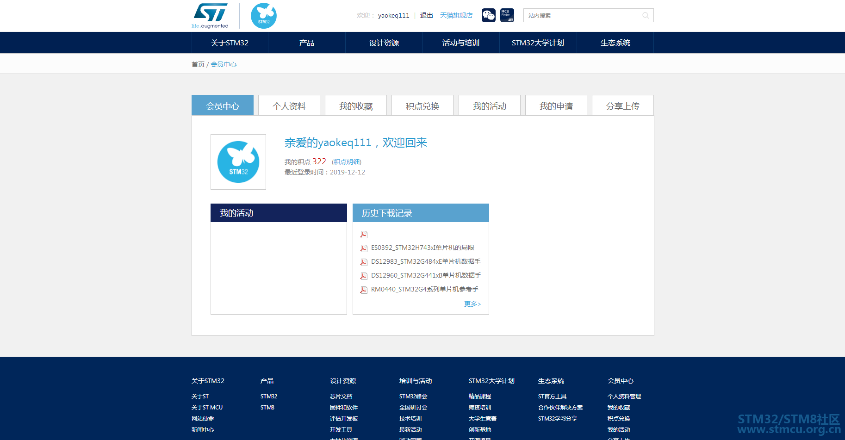Click the PDF icon with no file name
The width and height of the screenshot is (845, 440).
pos(364,235)
